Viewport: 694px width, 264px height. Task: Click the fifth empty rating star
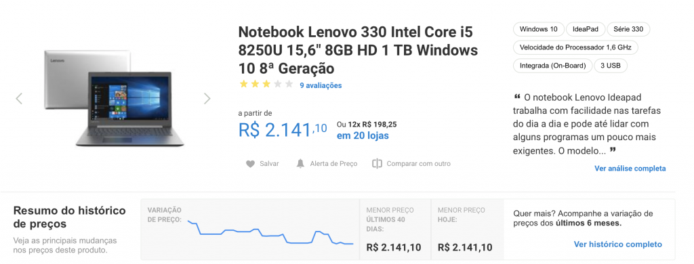tap(289, 84)
